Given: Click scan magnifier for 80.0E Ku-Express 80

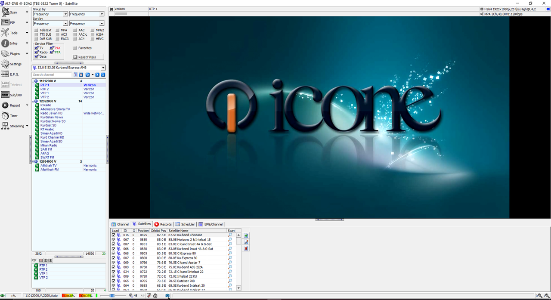Looking at the screenshot, I should (230, 258).
